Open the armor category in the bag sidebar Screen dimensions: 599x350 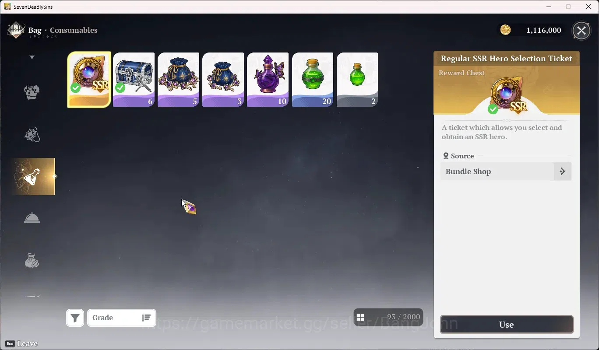pyautogui.click(x=32, y=92)
